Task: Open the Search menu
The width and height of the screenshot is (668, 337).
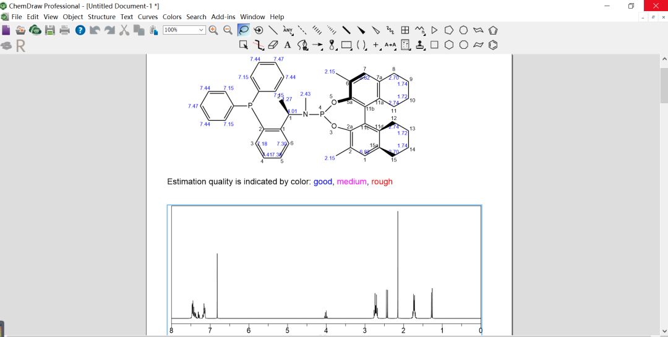Action: (x=196, y=17)
